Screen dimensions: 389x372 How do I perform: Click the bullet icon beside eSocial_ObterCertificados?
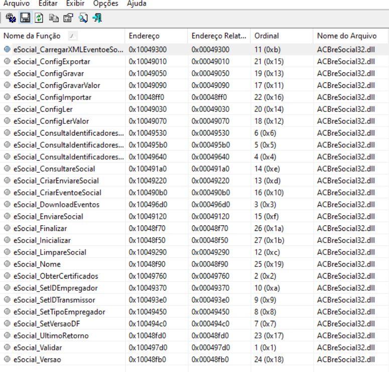7,276
